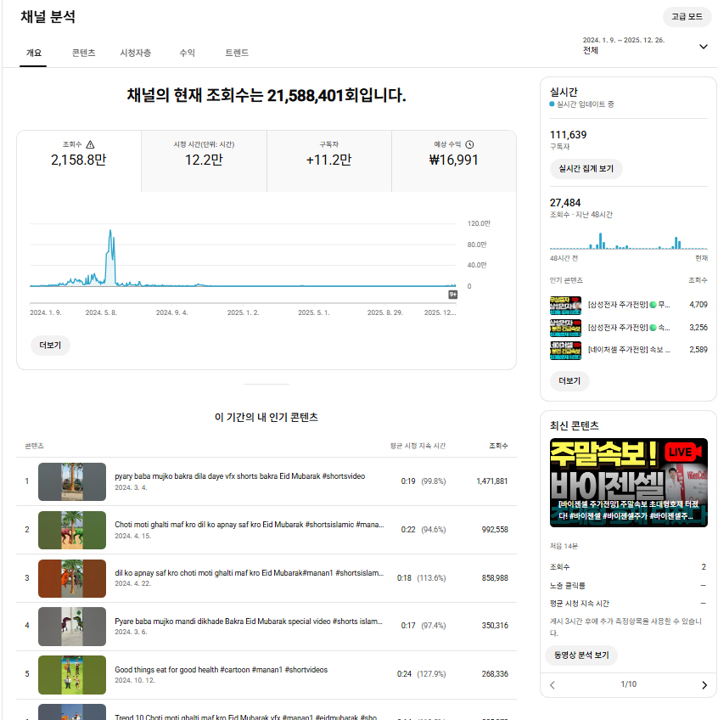This screenshot has width=718, height=720.
Task: Select the 예상 수익 metric card
Action: [453, 160]
